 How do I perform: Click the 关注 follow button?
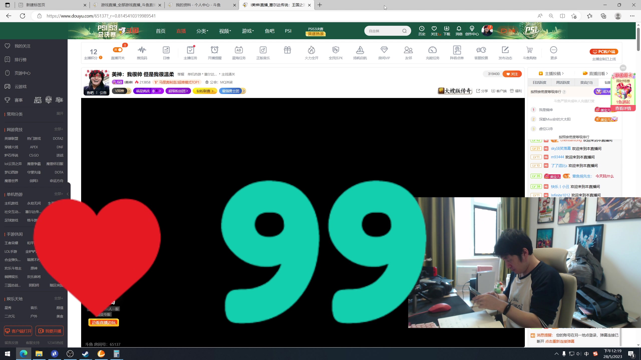point(512,74)
